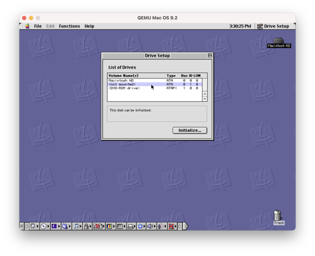Open the Drive Setup application menu

[x=273, y=26]
